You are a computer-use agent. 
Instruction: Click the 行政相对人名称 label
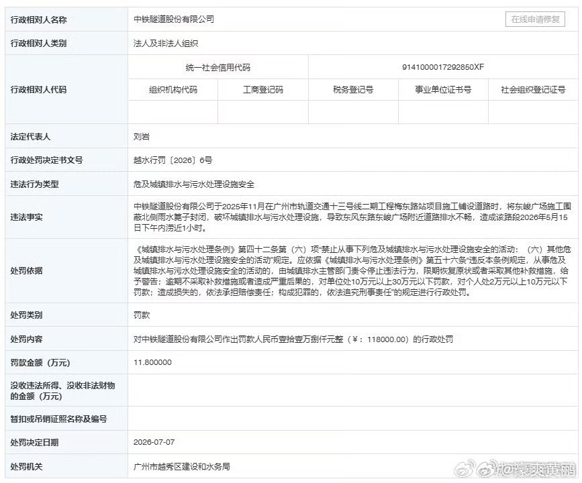(38, 19)
